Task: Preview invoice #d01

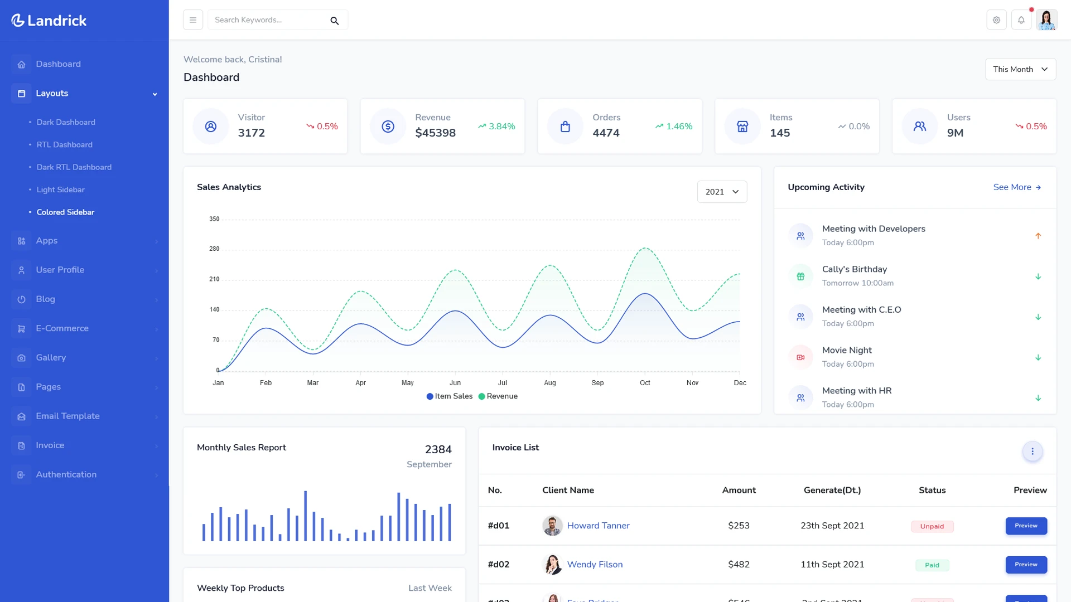Action: point(1026,526)
